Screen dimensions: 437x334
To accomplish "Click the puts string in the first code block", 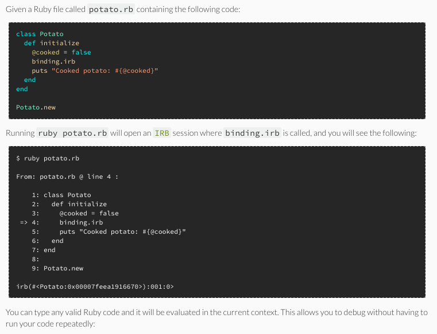I will (x=105, y=70).
